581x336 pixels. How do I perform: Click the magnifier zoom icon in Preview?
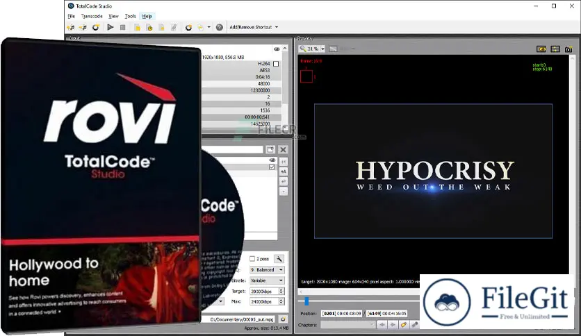pyautogui.click(x=303, y=49)
